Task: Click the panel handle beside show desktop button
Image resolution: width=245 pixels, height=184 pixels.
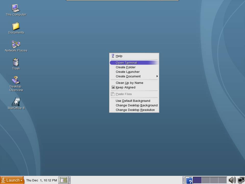Action: click(70, 180)
